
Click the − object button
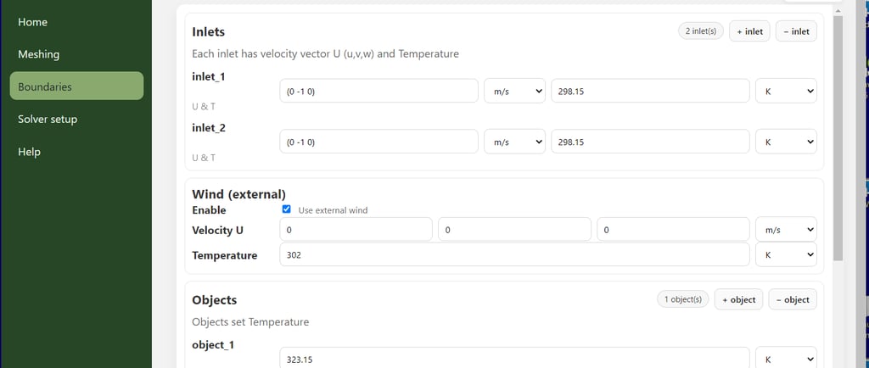tap(793, 299)
